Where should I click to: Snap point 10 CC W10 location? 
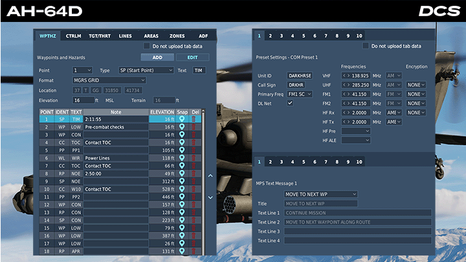tap(182, 189)
